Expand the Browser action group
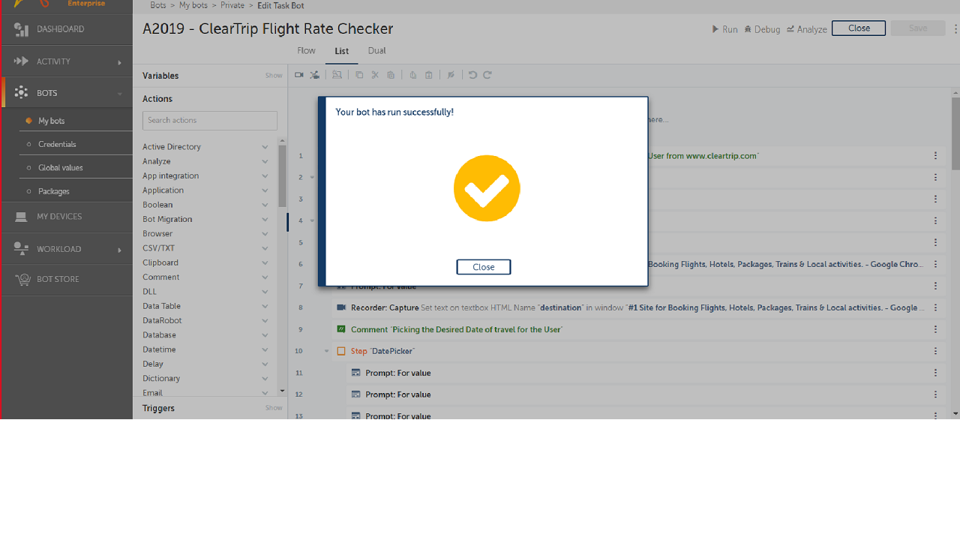This screenshot has height=540, width=960. (x=265, y=234)
